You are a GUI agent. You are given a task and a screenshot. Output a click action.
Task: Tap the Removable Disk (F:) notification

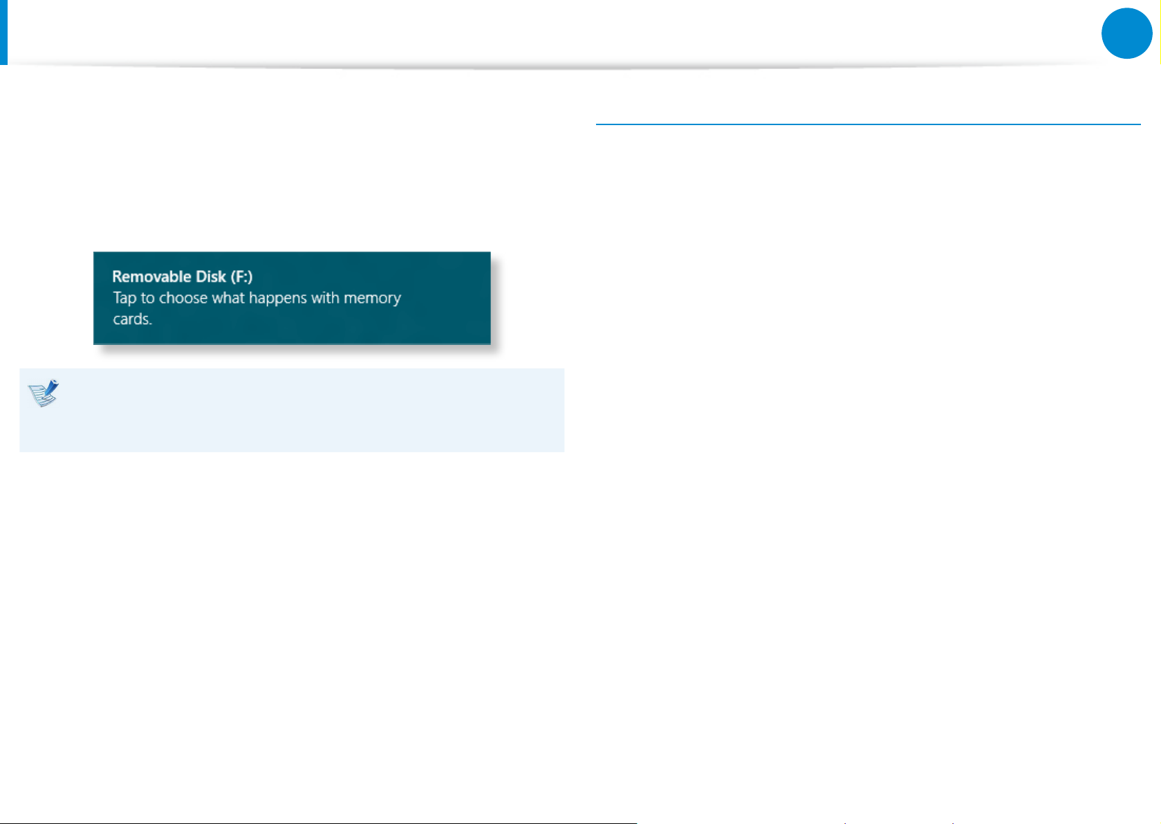click(292, 298)
